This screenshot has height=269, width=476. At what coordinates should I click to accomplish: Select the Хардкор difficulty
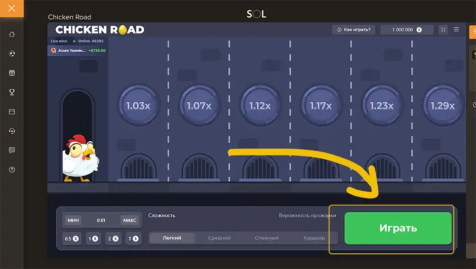click(314, 238)
